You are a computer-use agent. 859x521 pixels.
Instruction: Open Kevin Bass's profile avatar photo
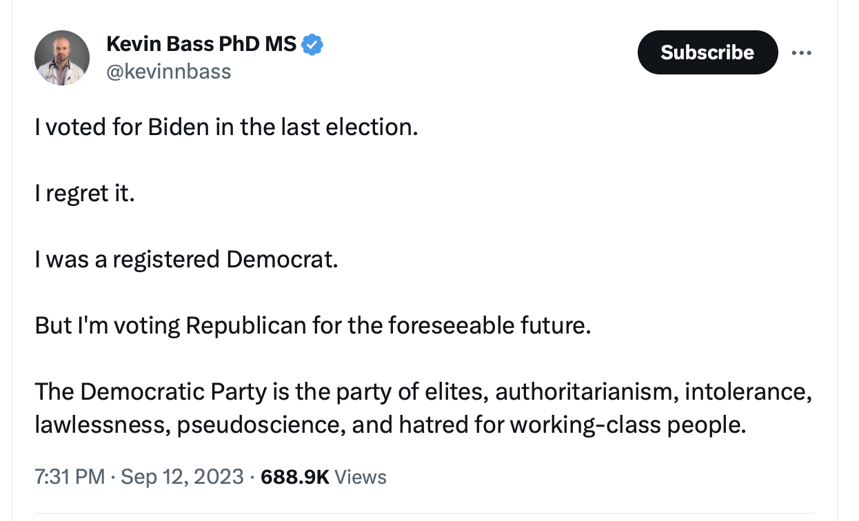point(62,58)
